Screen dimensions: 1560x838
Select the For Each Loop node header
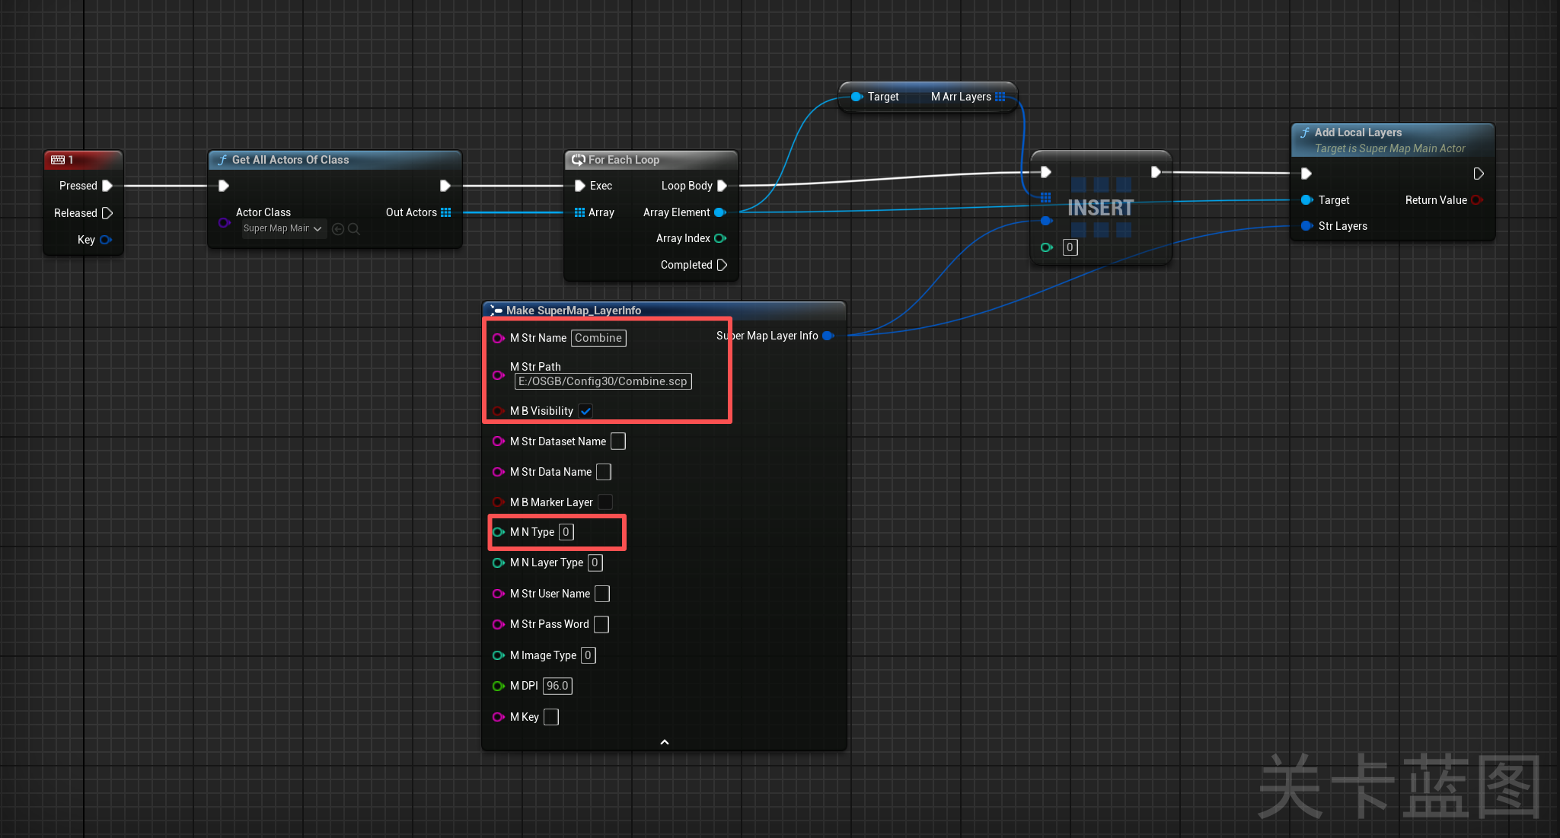624,160
